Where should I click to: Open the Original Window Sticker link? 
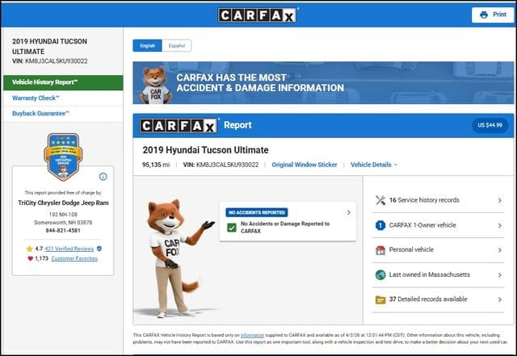coord(305,165)
